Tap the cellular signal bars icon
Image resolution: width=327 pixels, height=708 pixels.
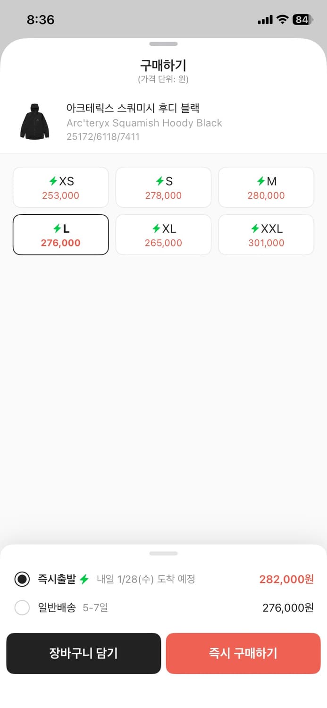[x=265, y=20]
